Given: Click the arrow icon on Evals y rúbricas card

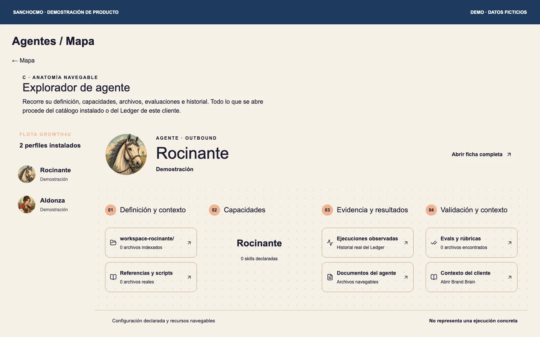Looking at the screenshot, I should pyautogui.click(x=510, y=243).
